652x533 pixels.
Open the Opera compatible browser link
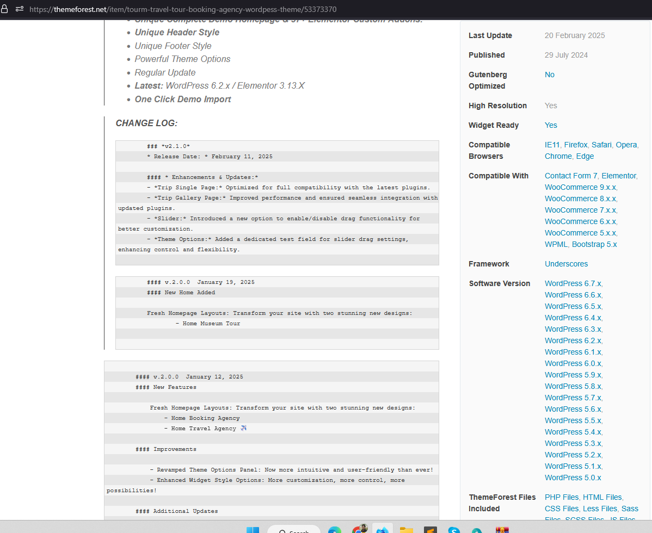click(626, 145)
